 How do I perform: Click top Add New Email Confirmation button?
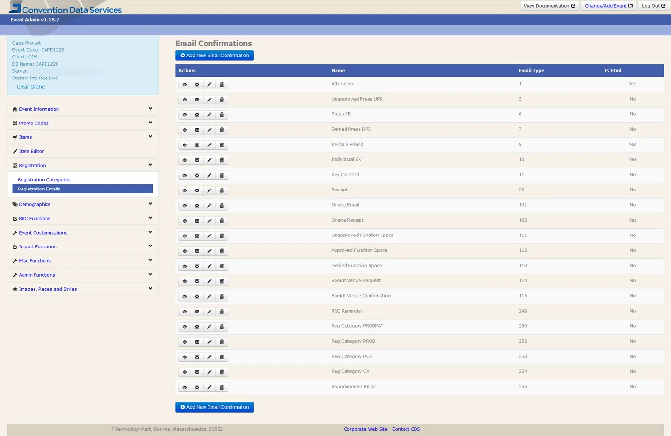coord(214,56)
